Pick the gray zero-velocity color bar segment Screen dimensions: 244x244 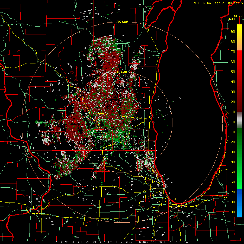tap(239, 120)
